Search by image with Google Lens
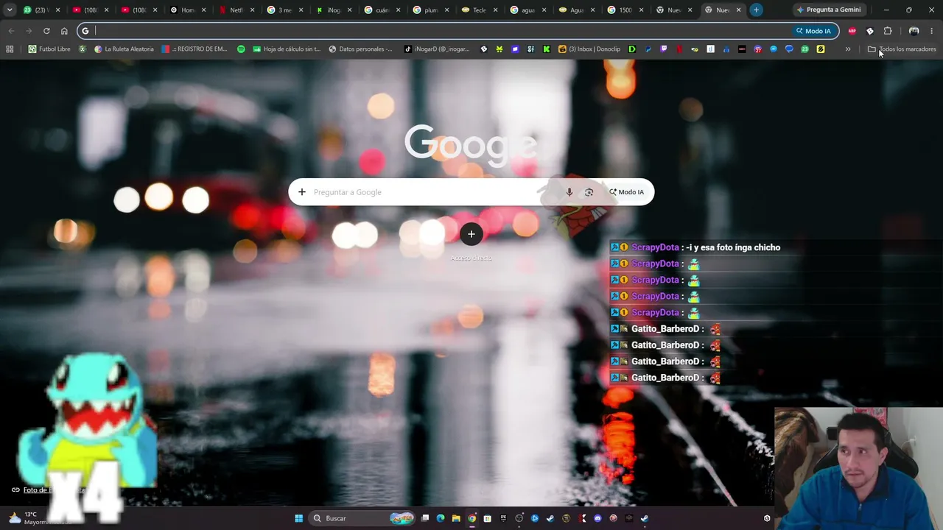943x530 pixels. [589, 192]
